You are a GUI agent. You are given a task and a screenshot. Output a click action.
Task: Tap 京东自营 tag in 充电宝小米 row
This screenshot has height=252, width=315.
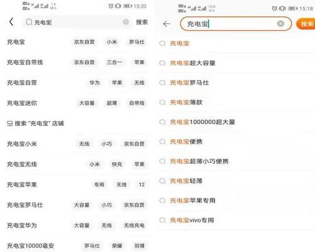(x=134, y=144)
